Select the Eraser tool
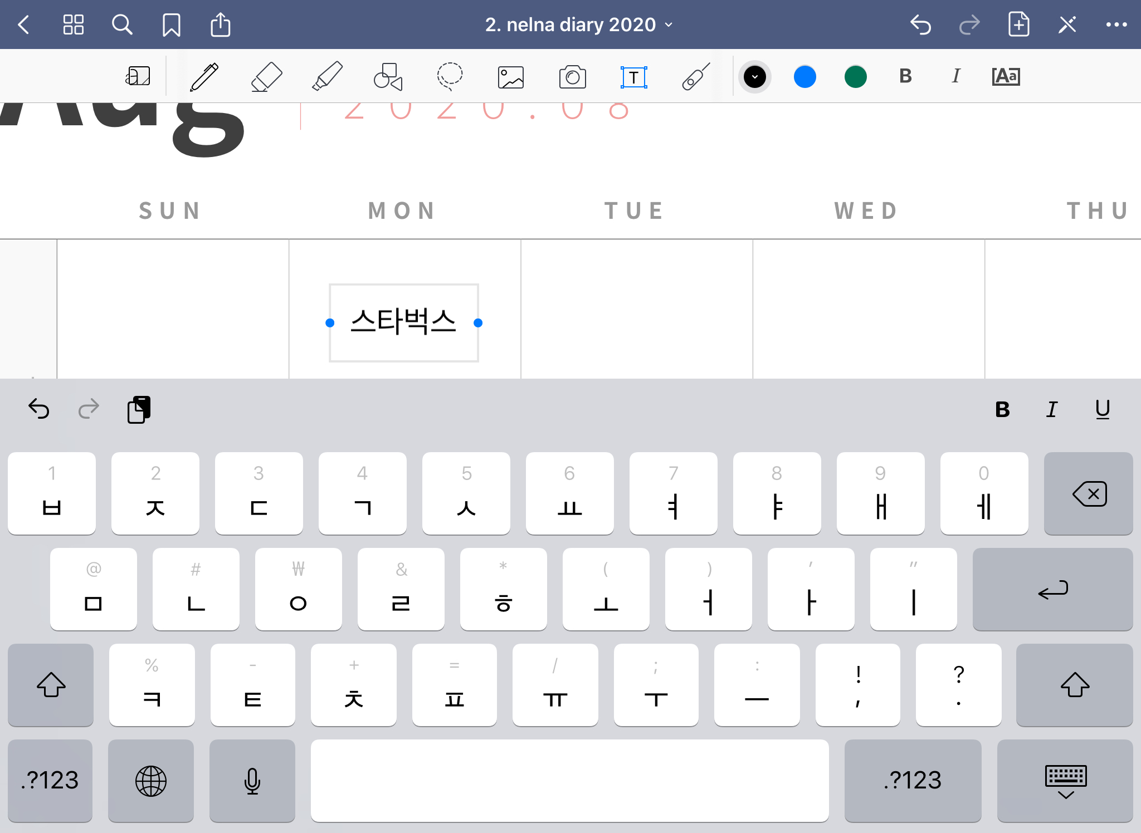The image size is (1141, 833). pos(266,77)
